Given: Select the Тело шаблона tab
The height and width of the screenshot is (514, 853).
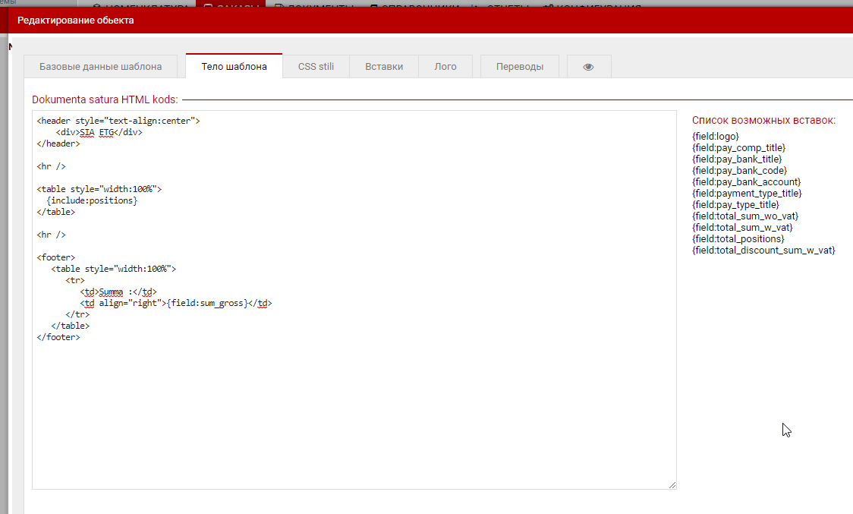Looking at the screenshot, I should coord(234,67).
